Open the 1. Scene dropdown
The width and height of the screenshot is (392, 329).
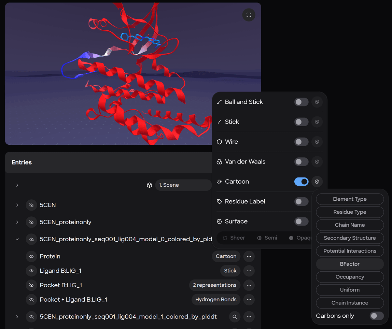(x=183, y=185)
